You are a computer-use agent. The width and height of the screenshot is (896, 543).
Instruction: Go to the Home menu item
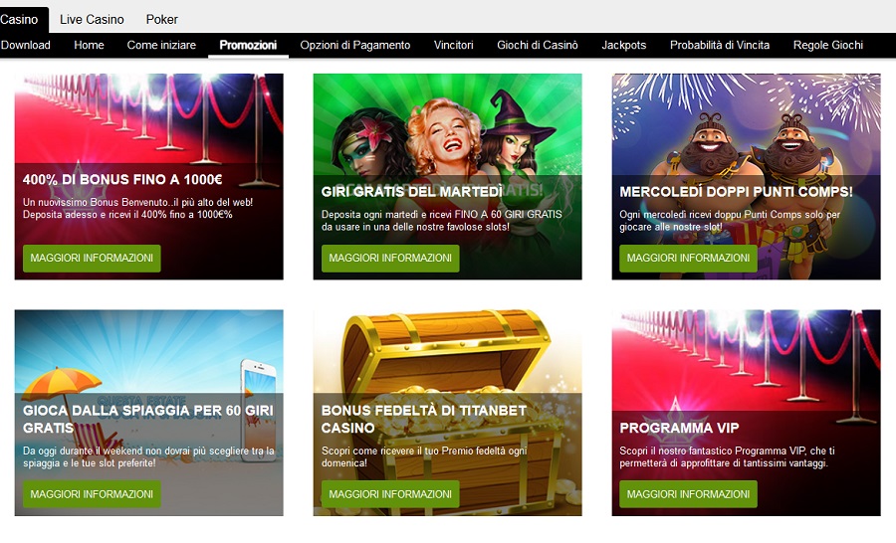pyautogui.click(x=89, y=45)
